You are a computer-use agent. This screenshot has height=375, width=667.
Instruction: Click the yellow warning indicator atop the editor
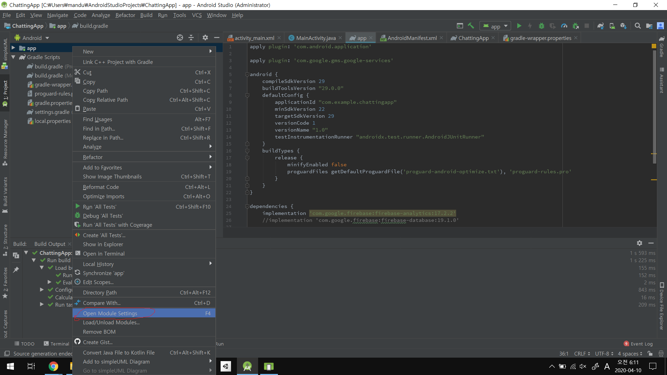click(x=654, y=46)
